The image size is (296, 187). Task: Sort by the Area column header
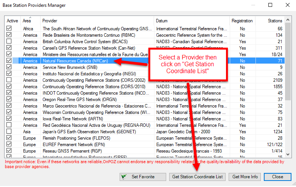(x=30, y=21)
